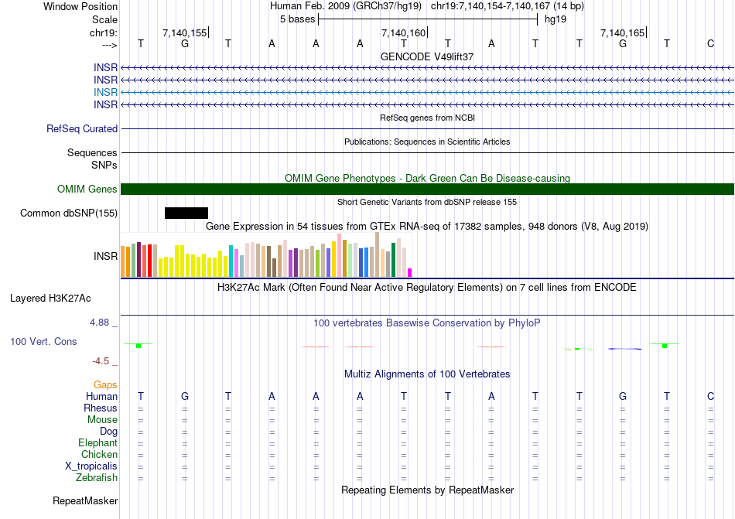The width and height of the screenshot is (735, 519).
Task: Select the Zebrafish species alignment row label
Action: tap(97, 478)
